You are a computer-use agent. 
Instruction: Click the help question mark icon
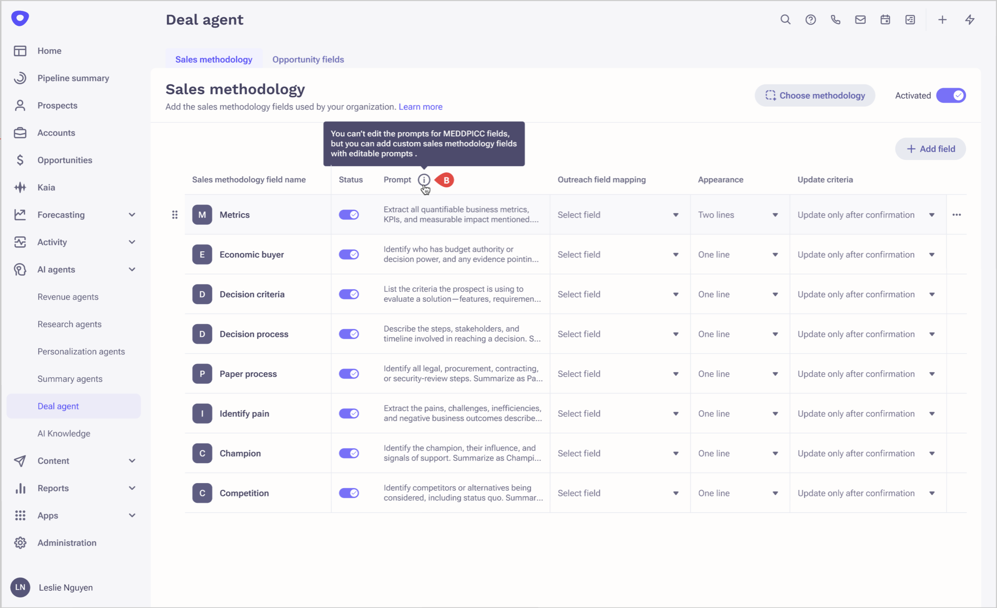pyautogui.click(x=810, y=20)
